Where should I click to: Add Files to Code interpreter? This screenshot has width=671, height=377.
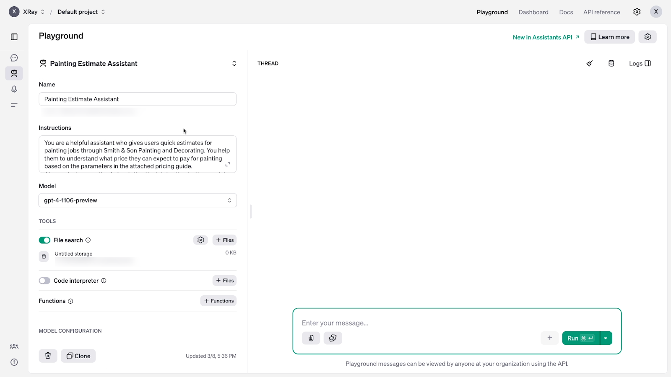[224, 281]
